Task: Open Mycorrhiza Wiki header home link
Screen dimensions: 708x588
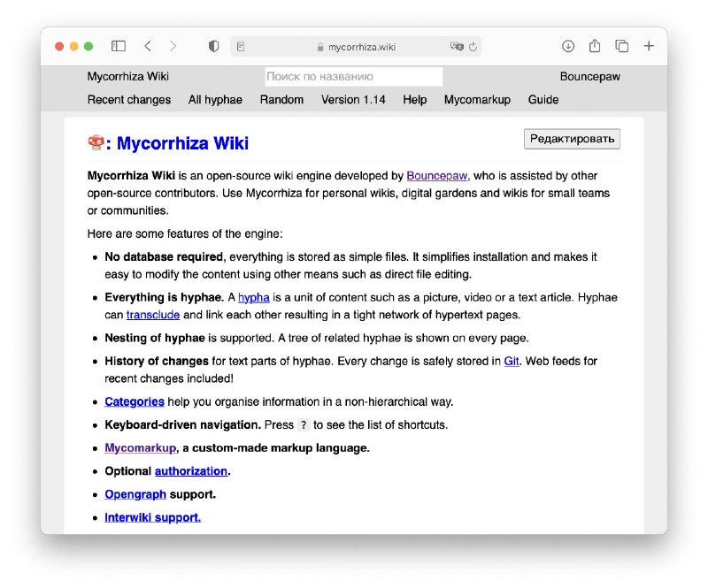Action: (x=128, y=76)
